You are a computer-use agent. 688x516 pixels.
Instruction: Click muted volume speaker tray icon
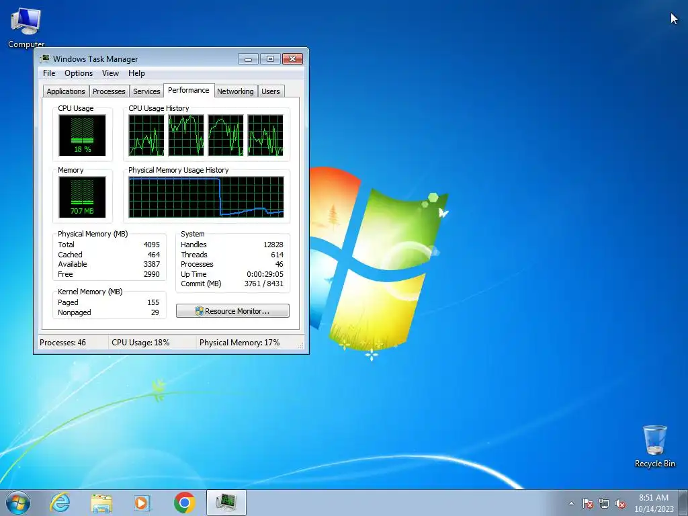click(x=620, y=504)
